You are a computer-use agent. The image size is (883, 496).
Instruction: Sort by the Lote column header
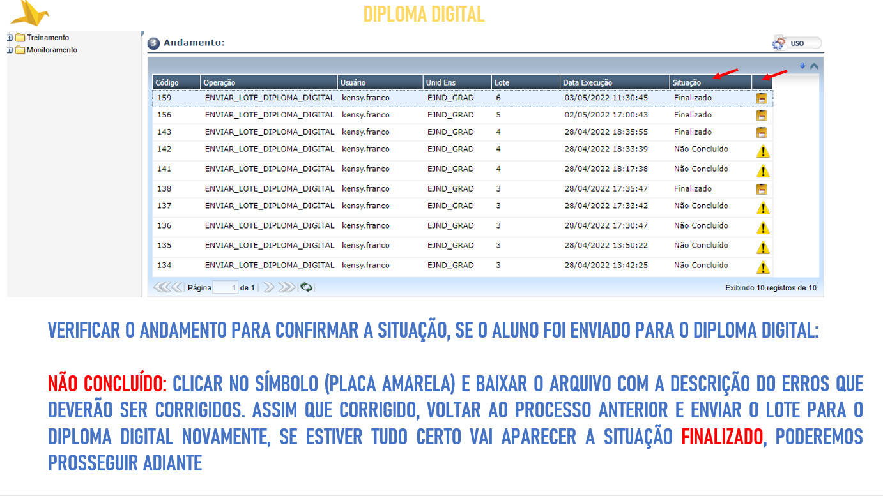click(525, 82)
